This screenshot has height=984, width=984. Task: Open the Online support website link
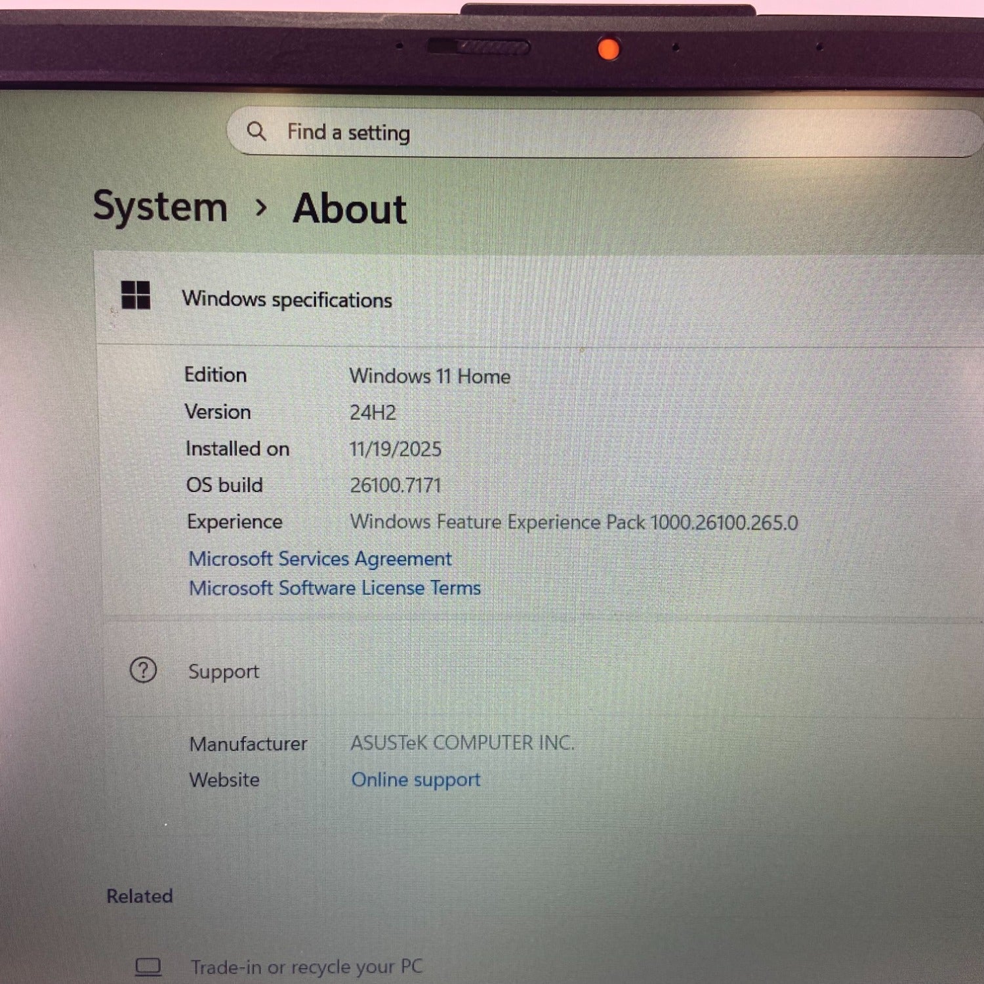(x=416, y=779)
